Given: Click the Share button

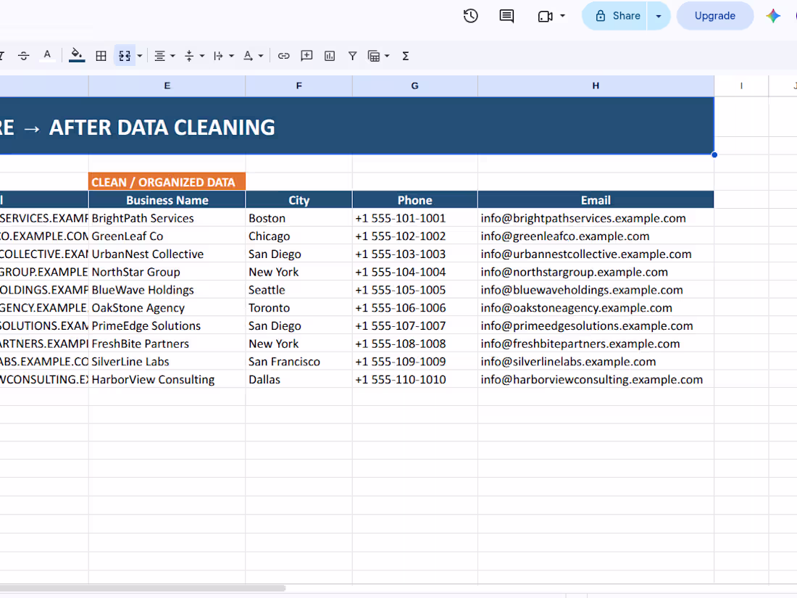Looking at the screenshot, I should tap(615, 16).
